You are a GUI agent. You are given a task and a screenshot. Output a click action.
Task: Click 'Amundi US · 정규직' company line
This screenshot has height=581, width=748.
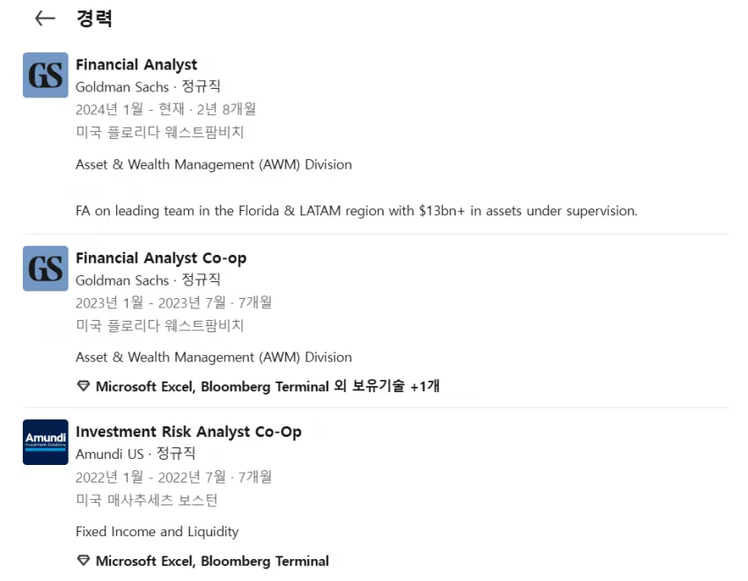point(136,454)
